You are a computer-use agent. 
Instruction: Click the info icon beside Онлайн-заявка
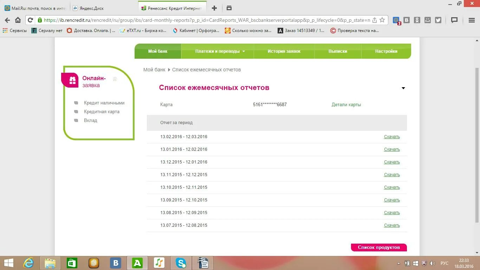(x=115, y=79)
